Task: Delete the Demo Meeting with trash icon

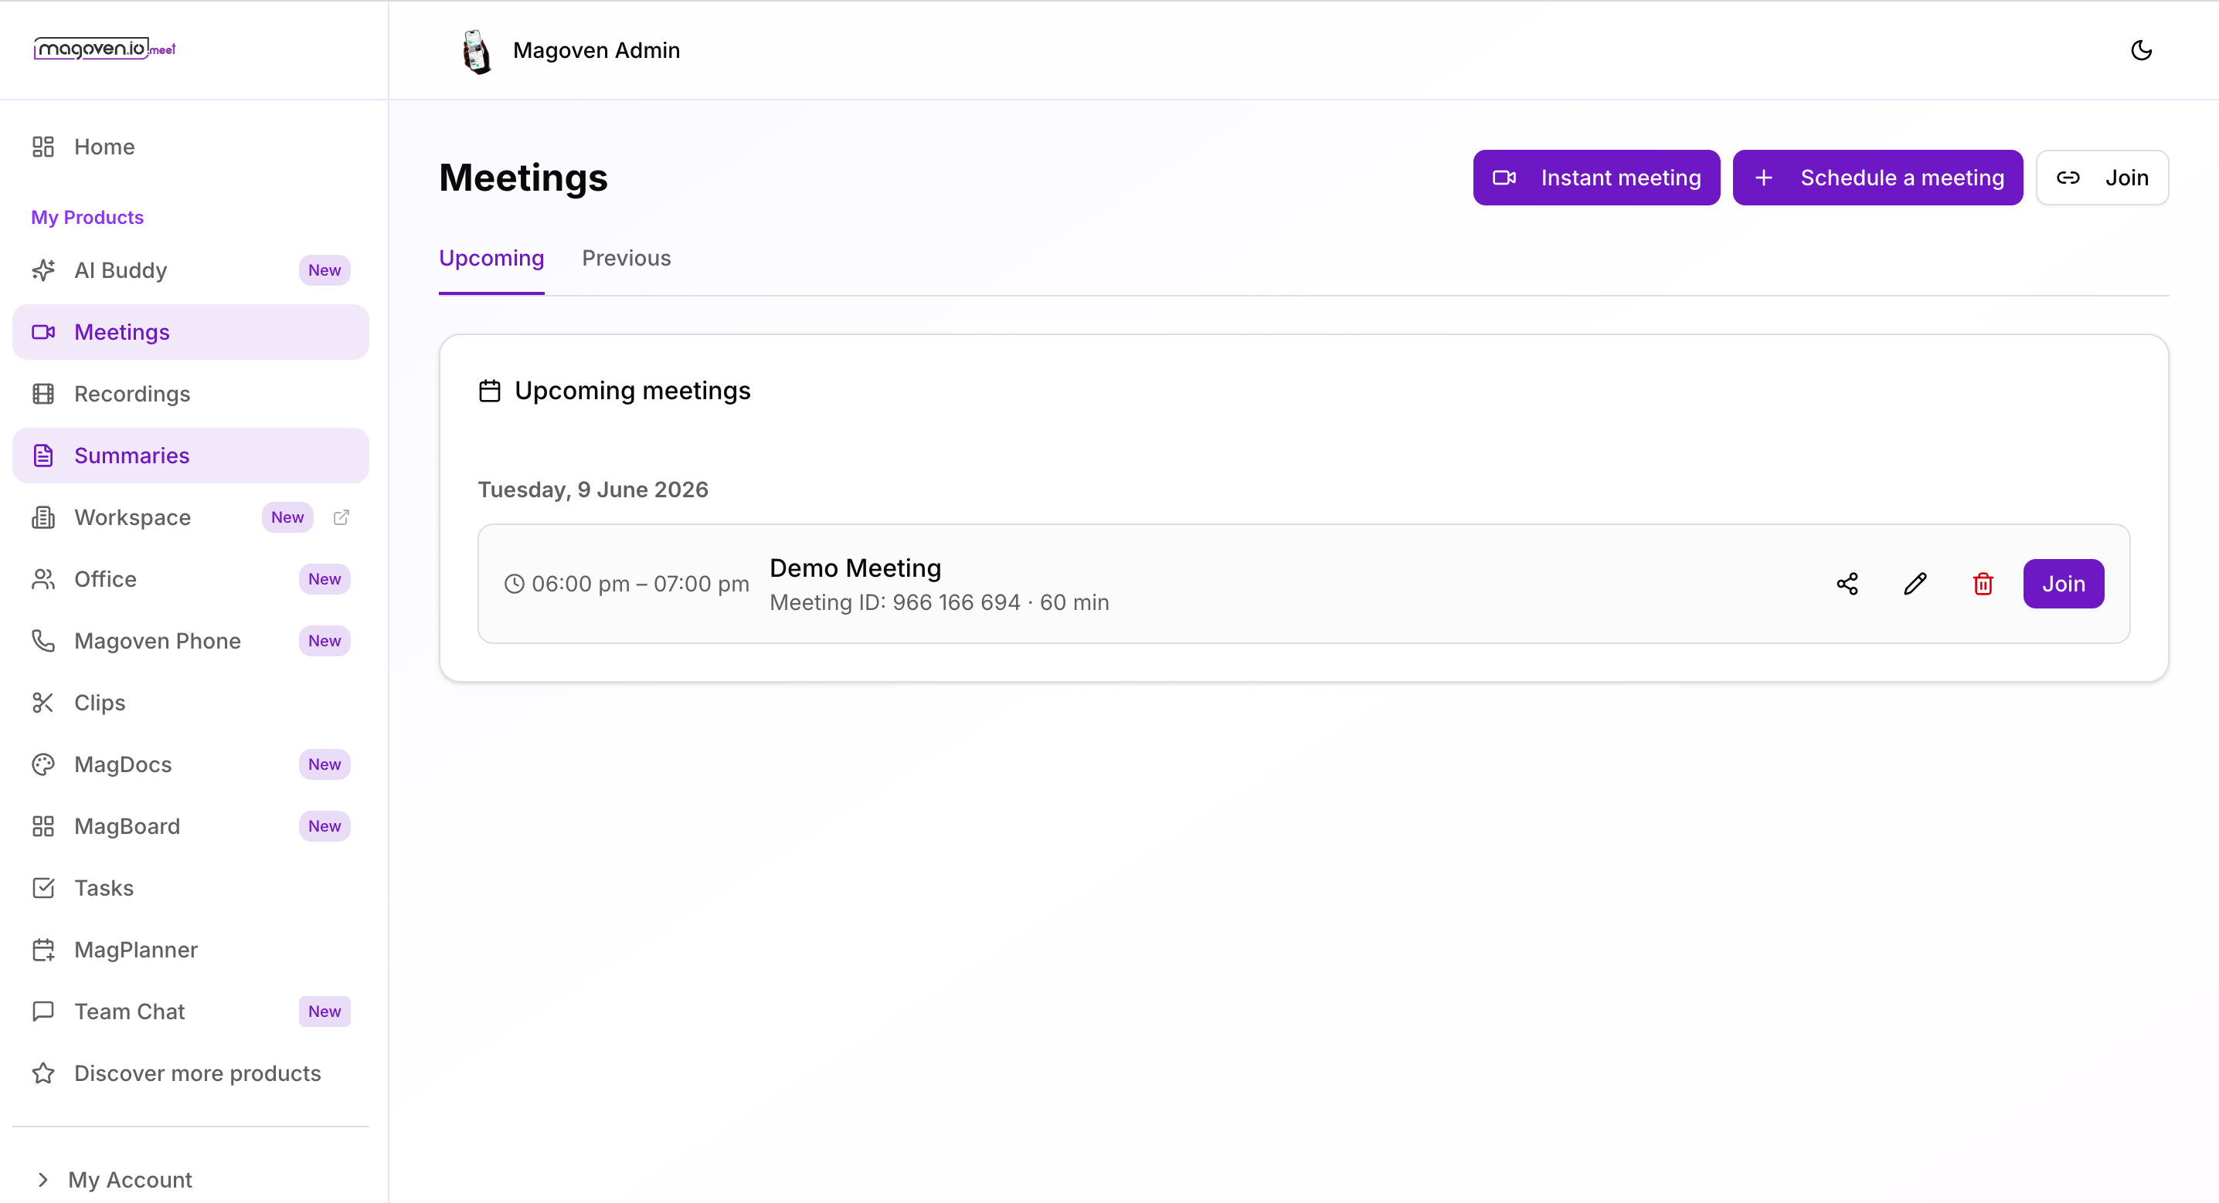Action: point(1983,584)
